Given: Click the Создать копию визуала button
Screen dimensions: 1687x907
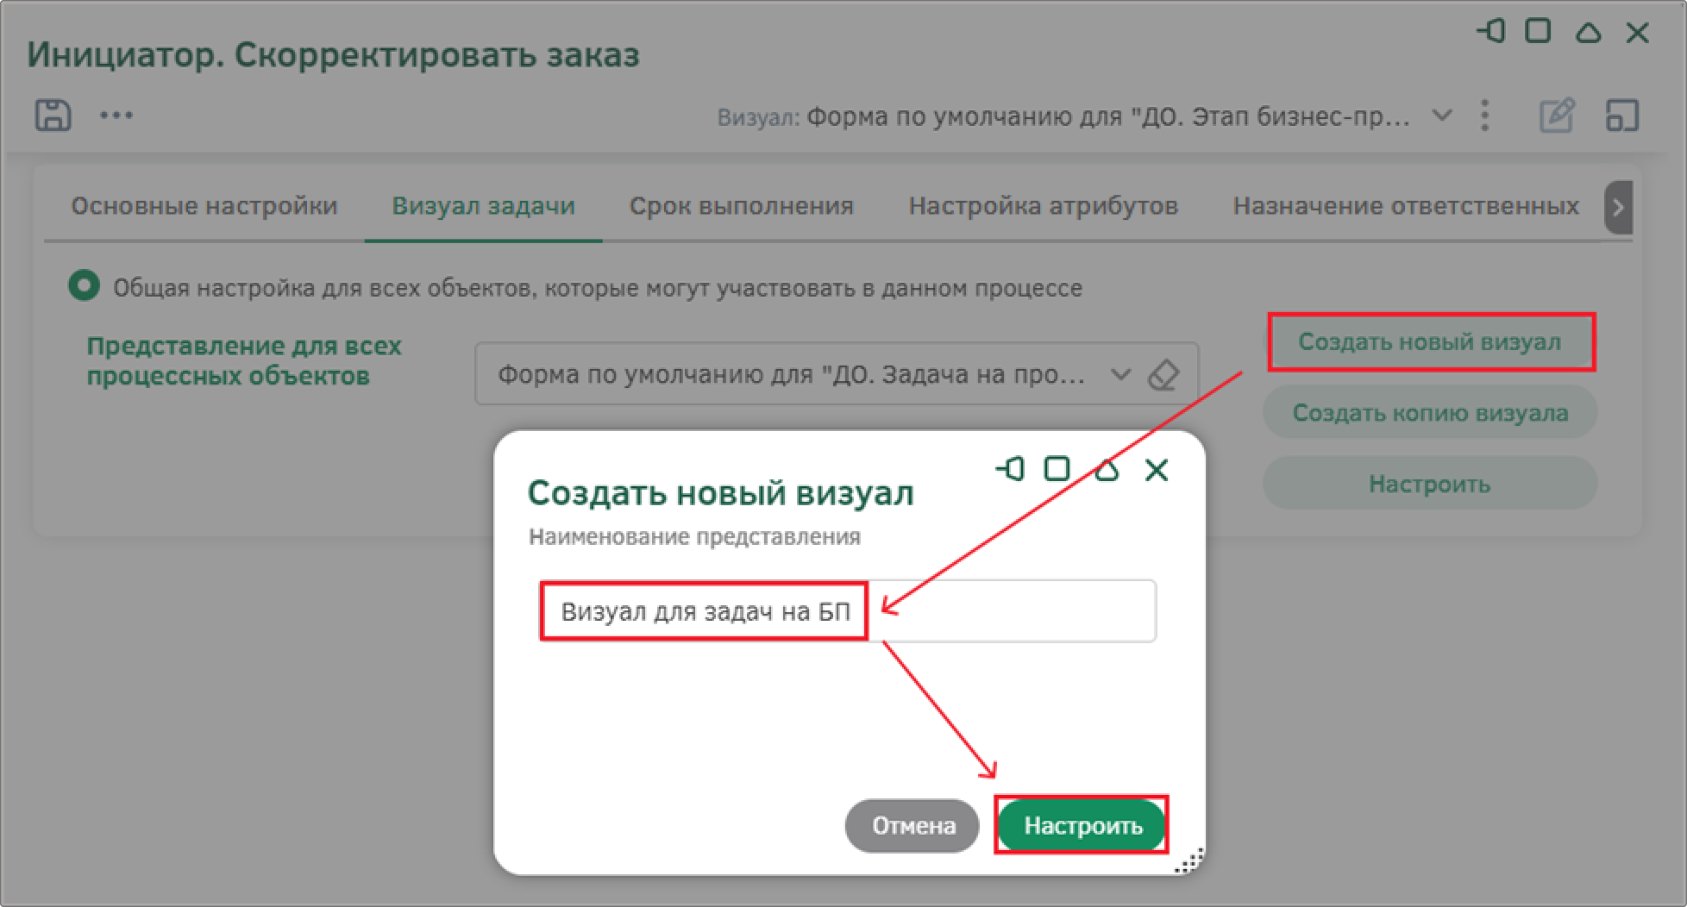Looking at the screenshot, I should pos(1430,413).
